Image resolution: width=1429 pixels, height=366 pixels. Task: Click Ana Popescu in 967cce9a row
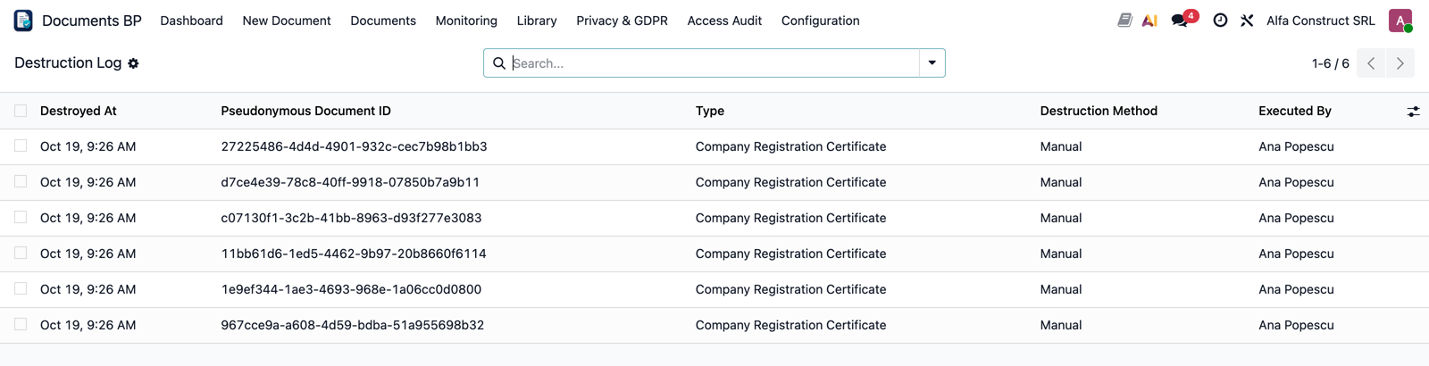(1296, 325)
